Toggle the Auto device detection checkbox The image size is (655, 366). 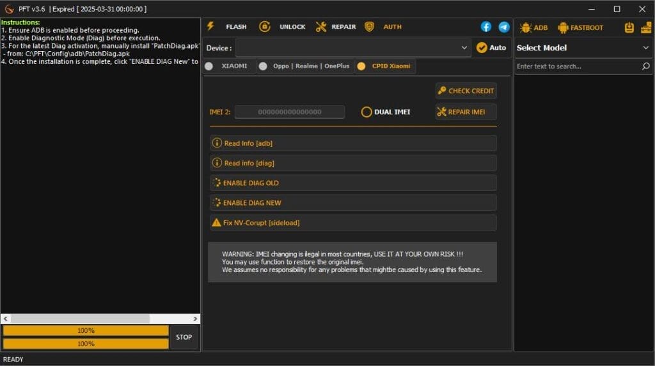(491, 47)
